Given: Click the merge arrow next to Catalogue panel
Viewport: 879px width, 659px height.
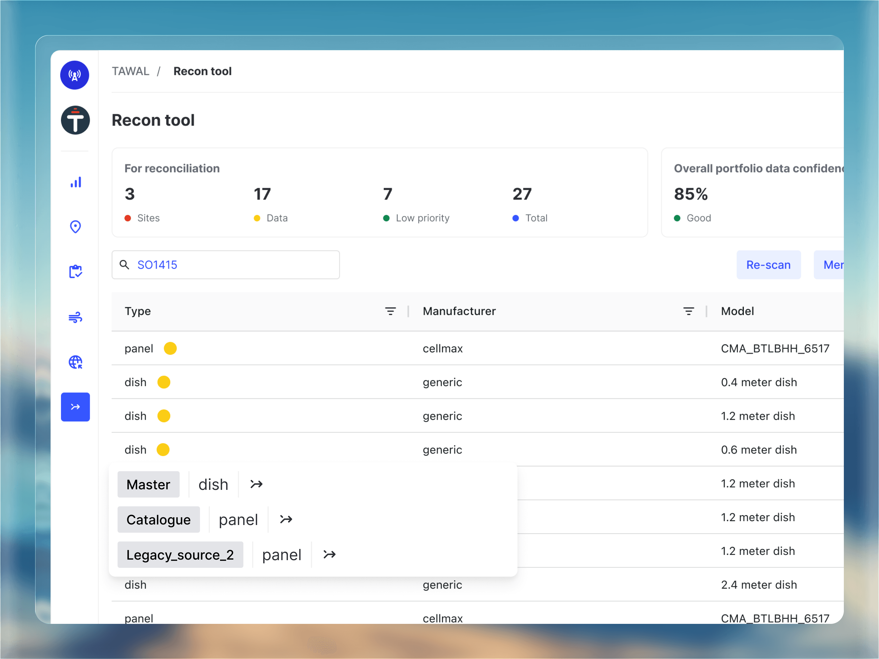Looking at the screenshot, I should tap(286, 519).
